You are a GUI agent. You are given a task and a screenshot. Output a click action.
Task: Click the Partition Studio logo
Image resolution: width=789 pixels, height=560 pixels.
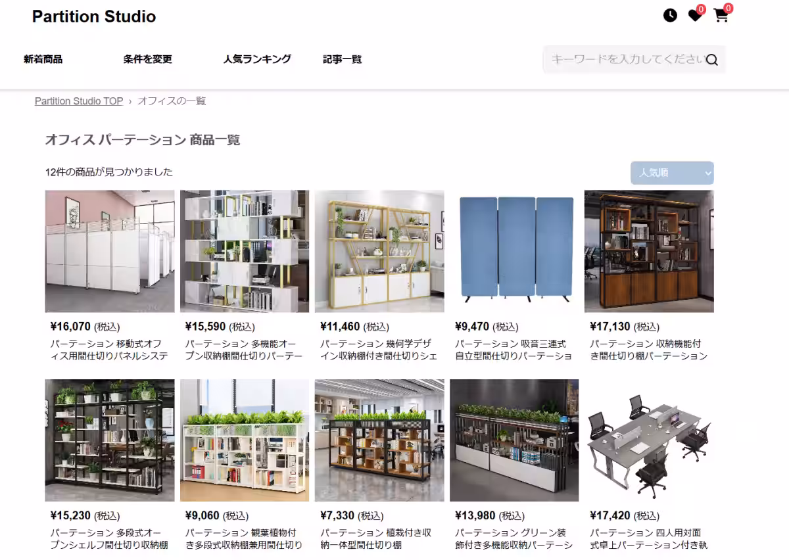pos(94,16)
